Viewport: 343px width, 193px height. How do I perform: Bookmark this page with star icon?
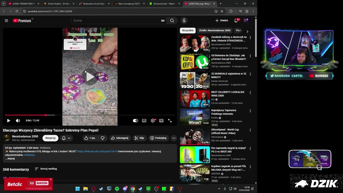pos(222,11)
